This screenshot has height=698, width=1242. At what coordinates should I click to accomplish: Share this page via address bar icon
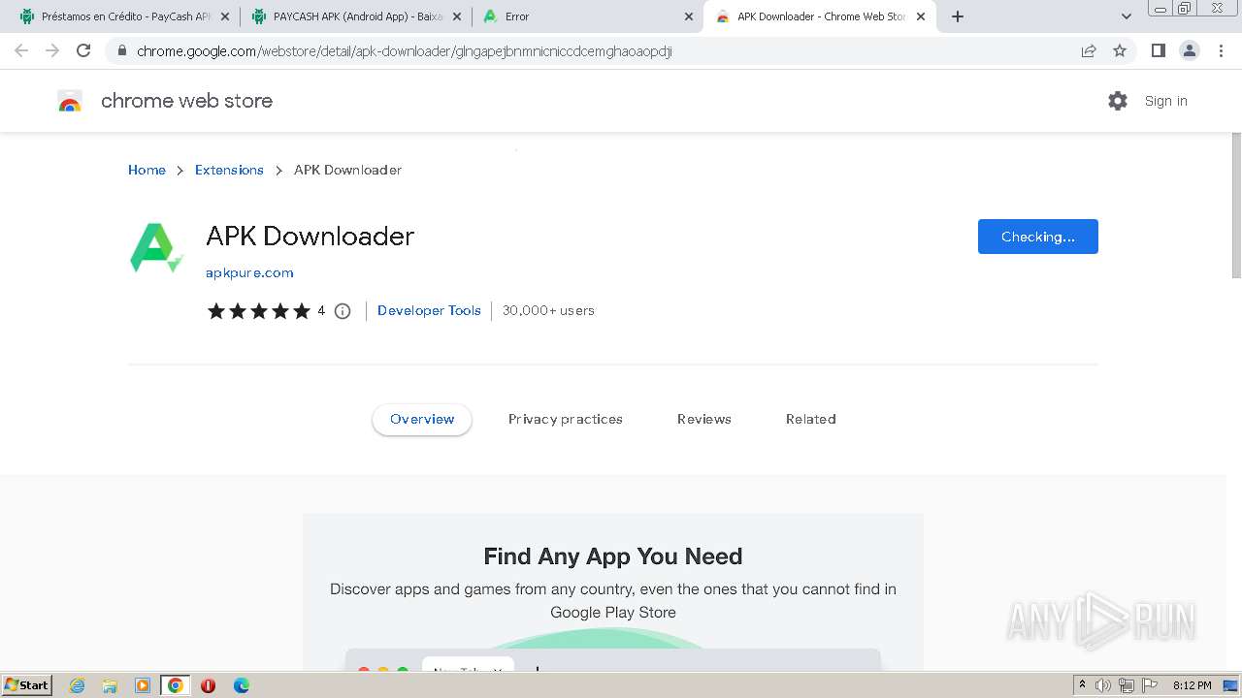tap(1089, 50)
